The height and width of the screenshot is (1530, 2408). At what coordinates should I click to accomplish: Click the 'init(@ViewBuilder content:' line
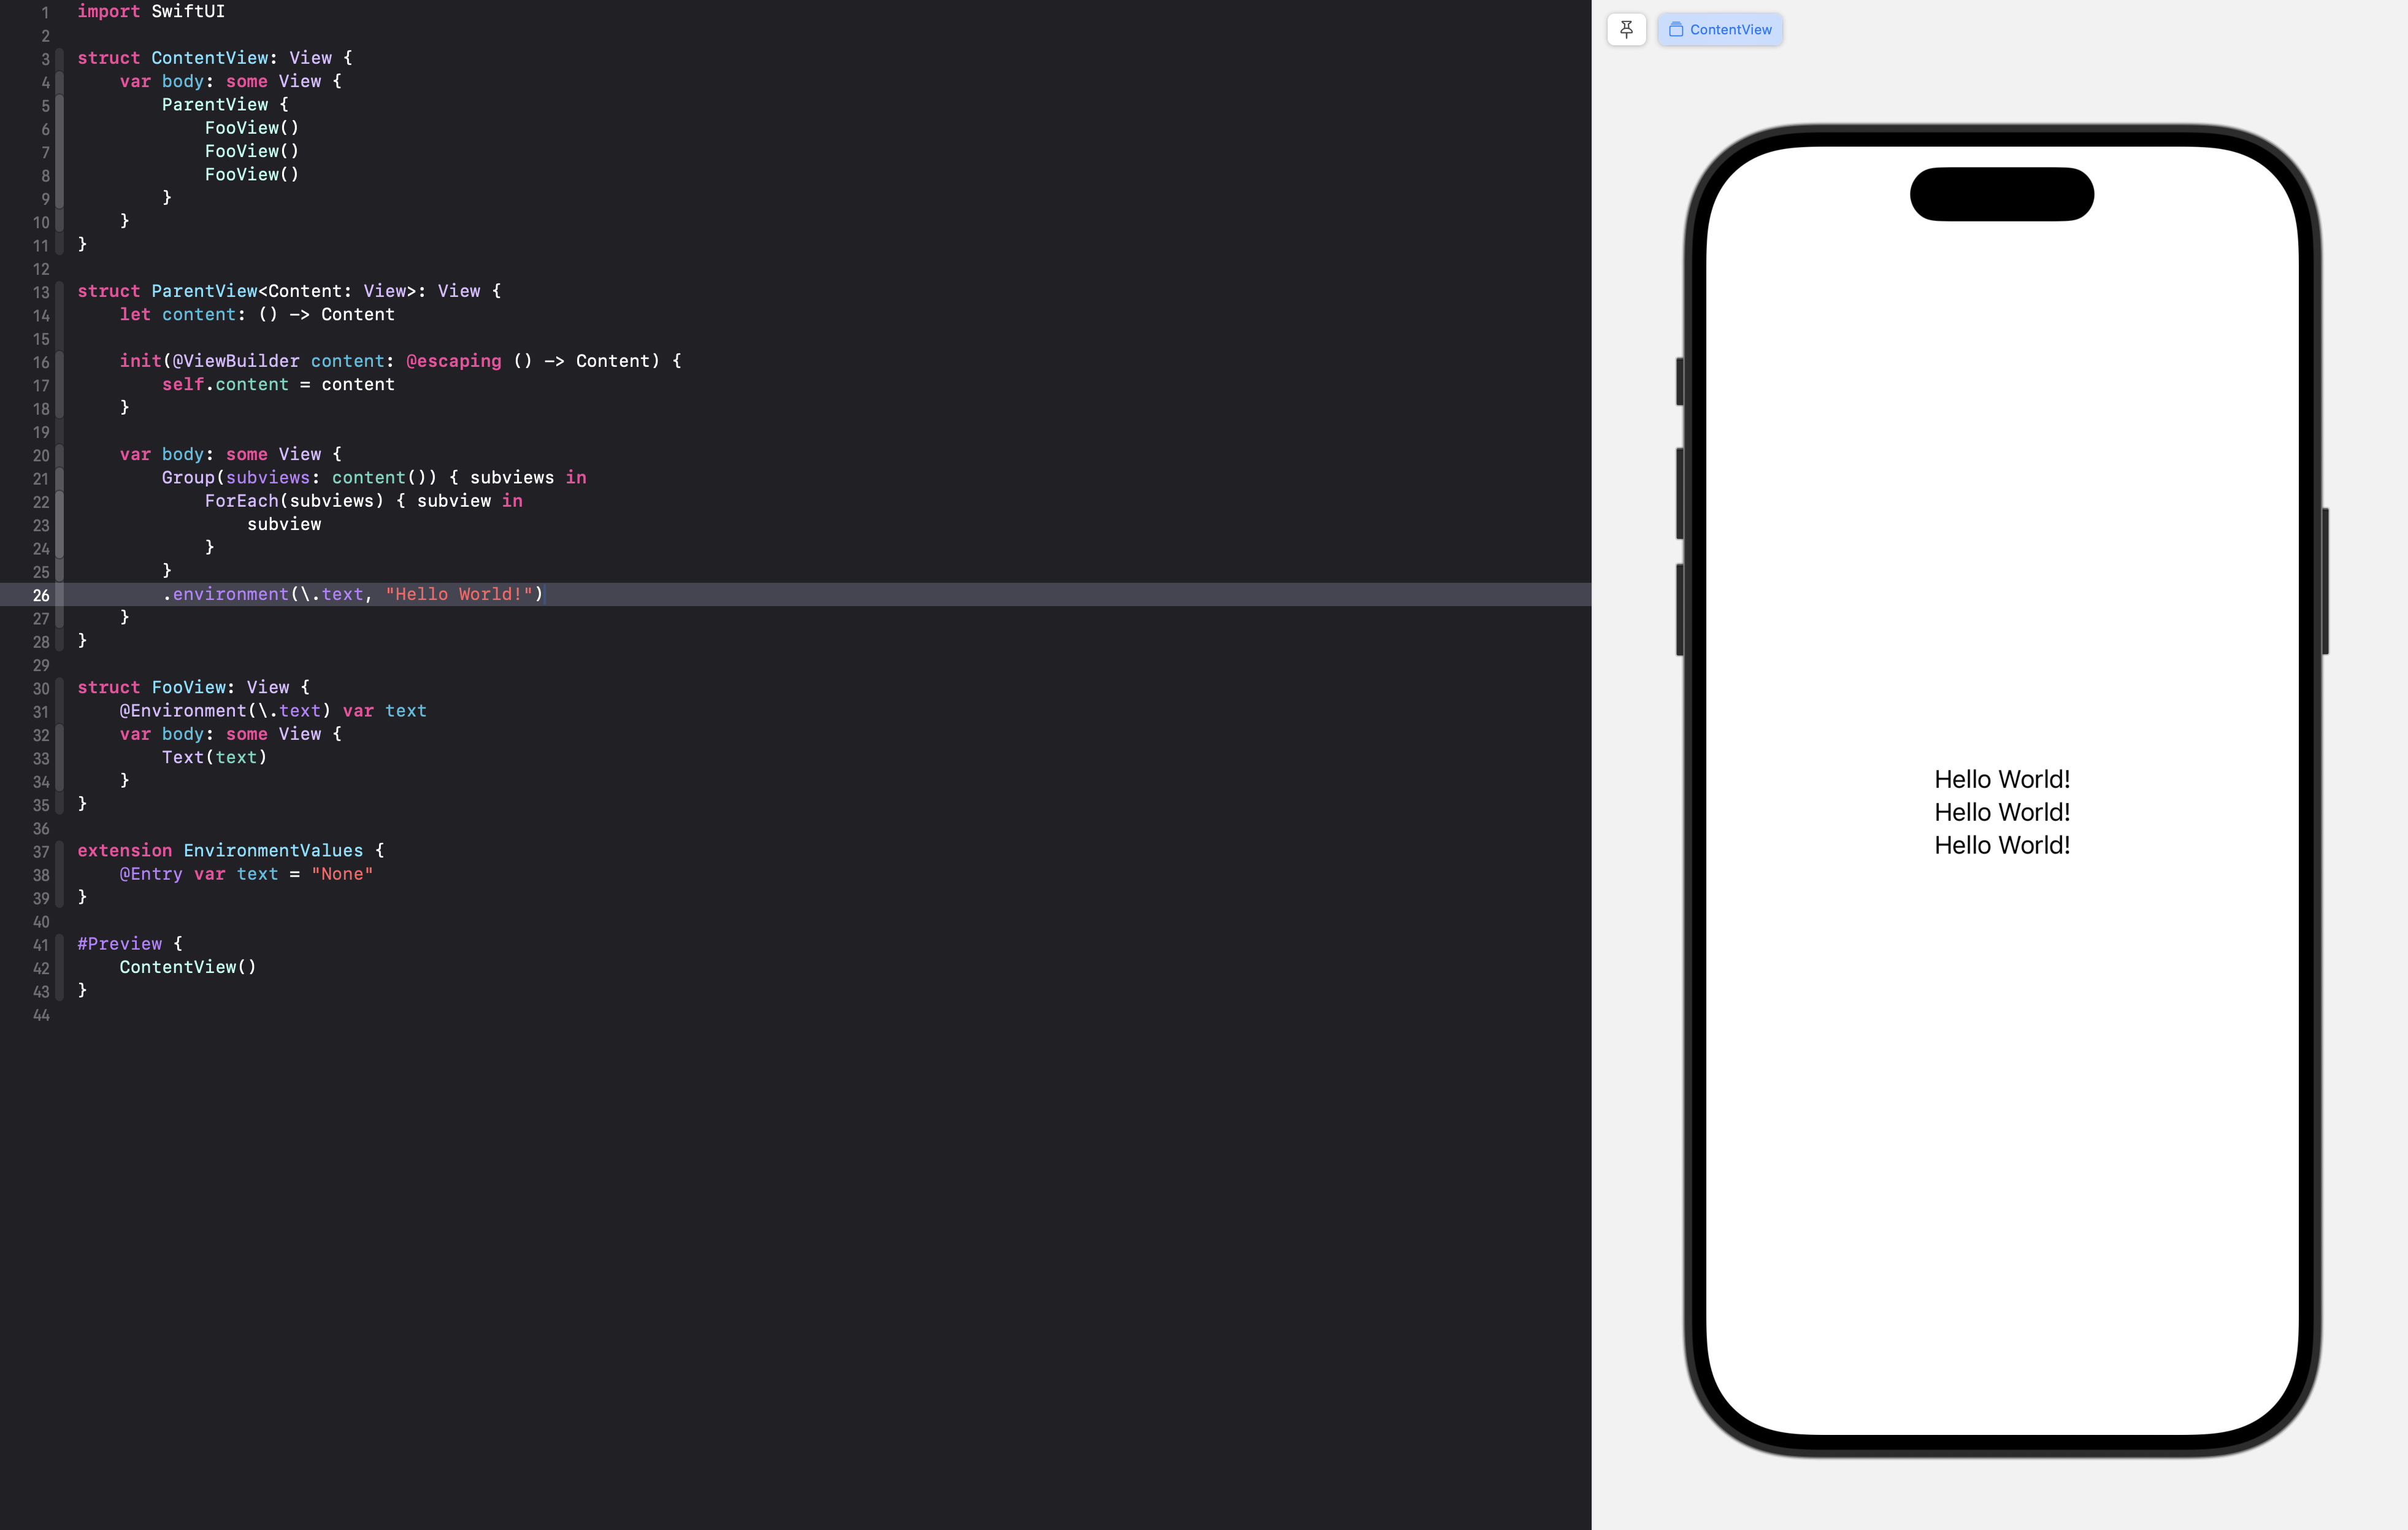point(400,361)
